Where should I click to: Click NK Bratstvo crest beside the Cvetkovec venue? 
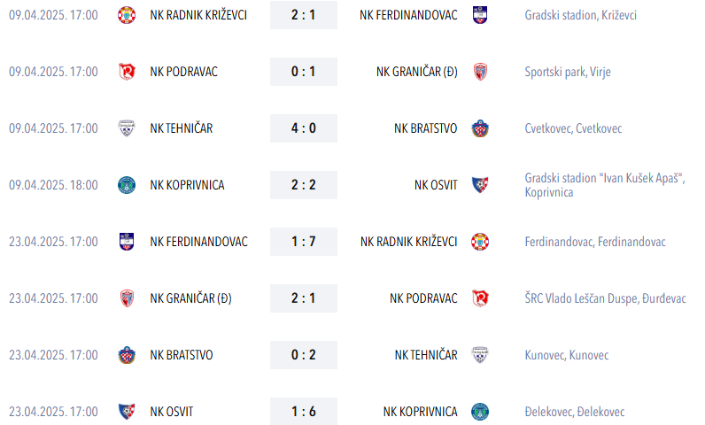pos(480,128)
